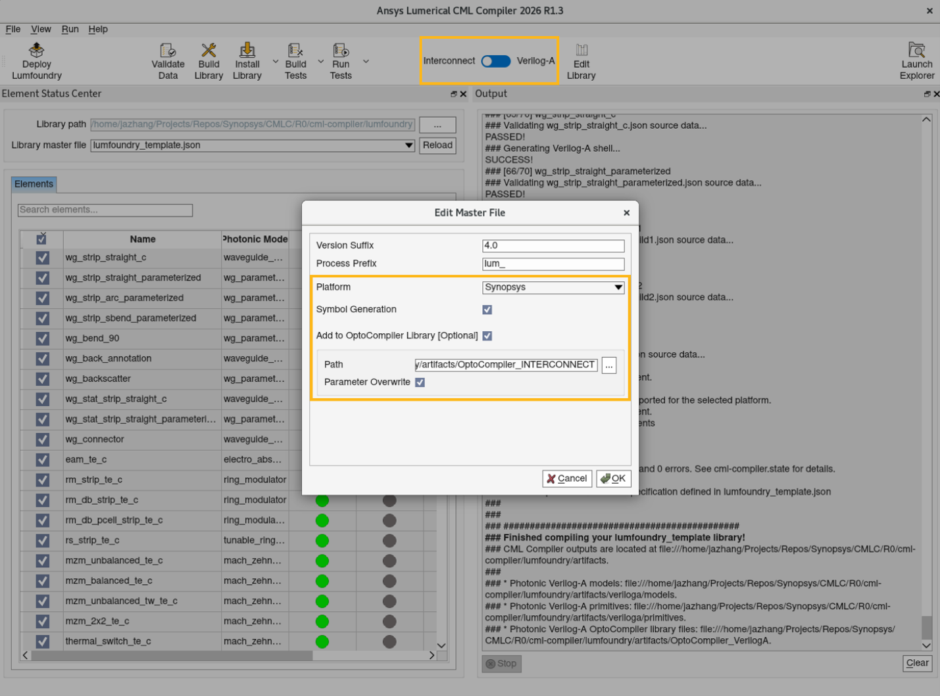
Task: Expand the dropdown arrow beside Run Tests
Action: pyautogui.click(x=366, y=61)
